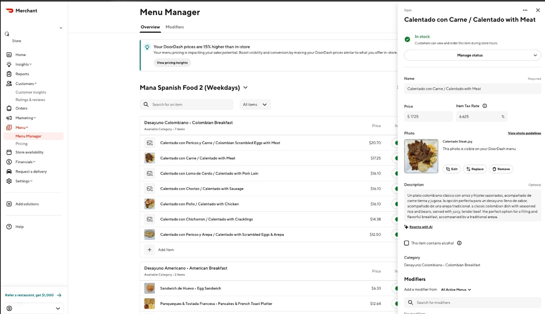Click the magnifier icon in item search
The height and width of the screenshot is (314, 545).
click(x=146, y=105)
